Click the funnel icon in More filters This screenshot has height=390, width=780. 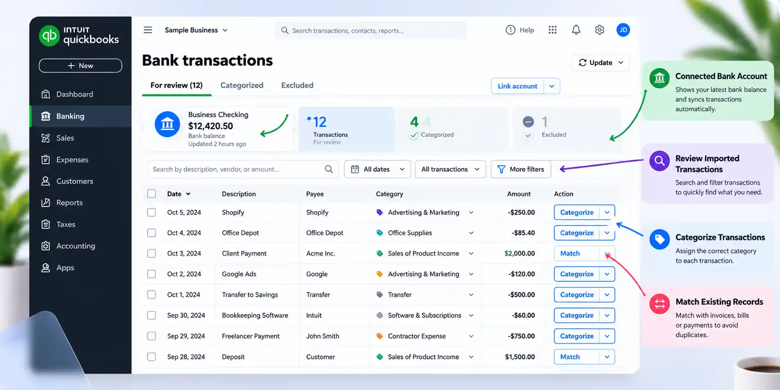[501, 169]
